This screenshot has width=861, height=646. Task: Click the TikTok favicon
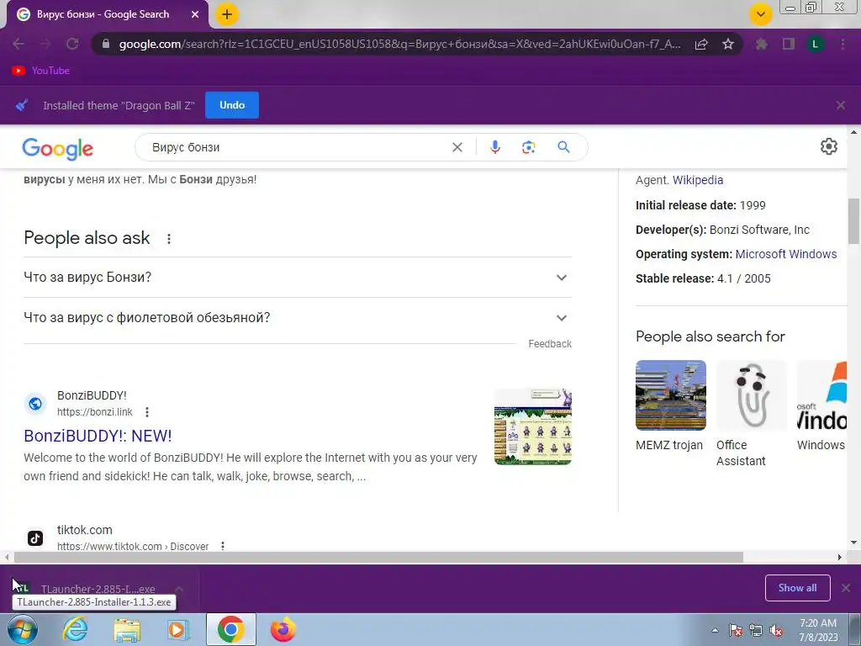(35, 538)
